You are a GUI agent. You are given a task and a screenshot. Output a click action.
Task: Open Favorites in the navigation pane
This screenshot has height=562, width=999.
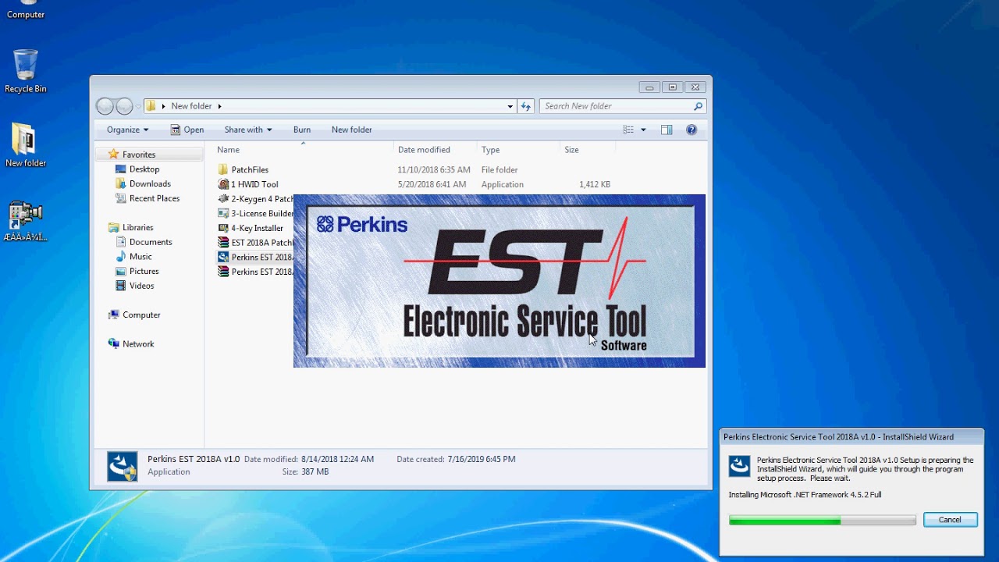(x=138, y=155)
